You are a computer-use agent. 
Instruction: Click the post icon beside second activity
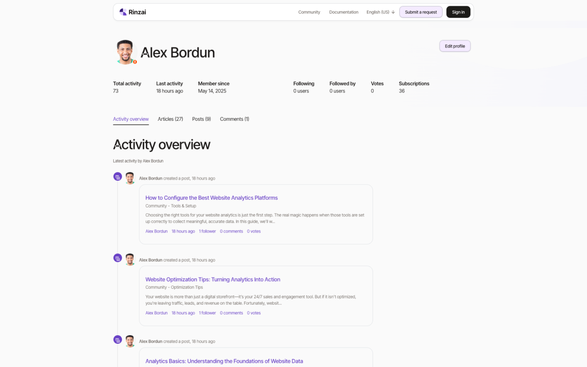[117, 259]
